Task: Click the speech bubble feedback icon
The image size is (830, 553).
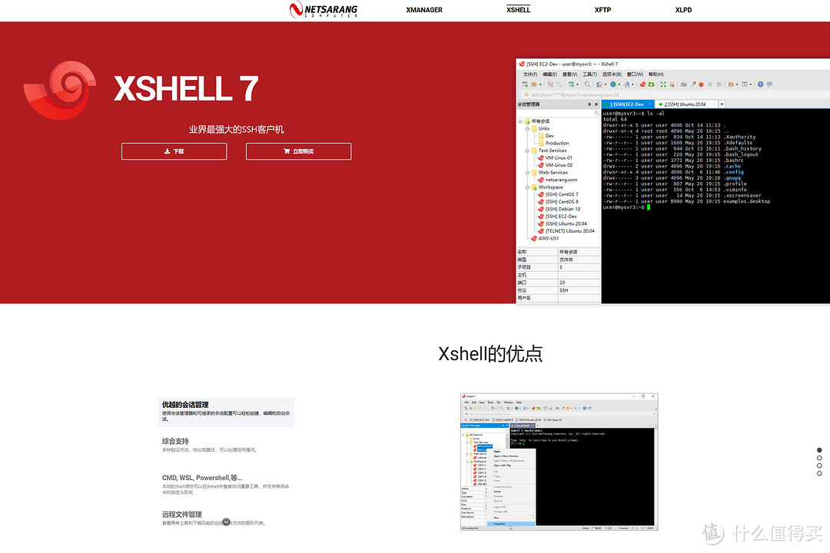Action: [x=769, y=84]
